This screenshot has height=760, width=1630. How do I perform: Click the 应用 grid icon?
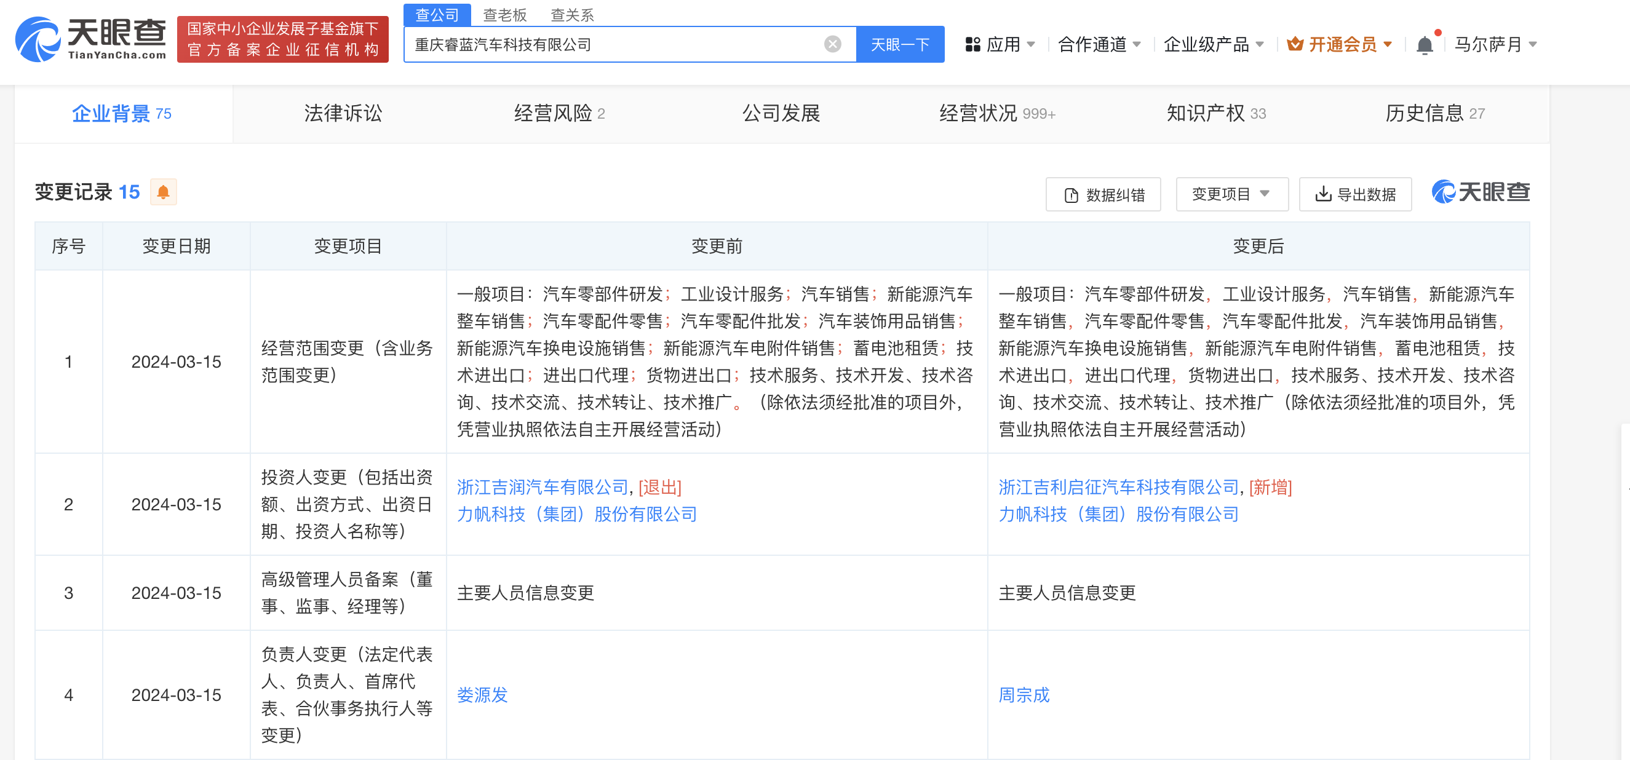pos(972,45)
